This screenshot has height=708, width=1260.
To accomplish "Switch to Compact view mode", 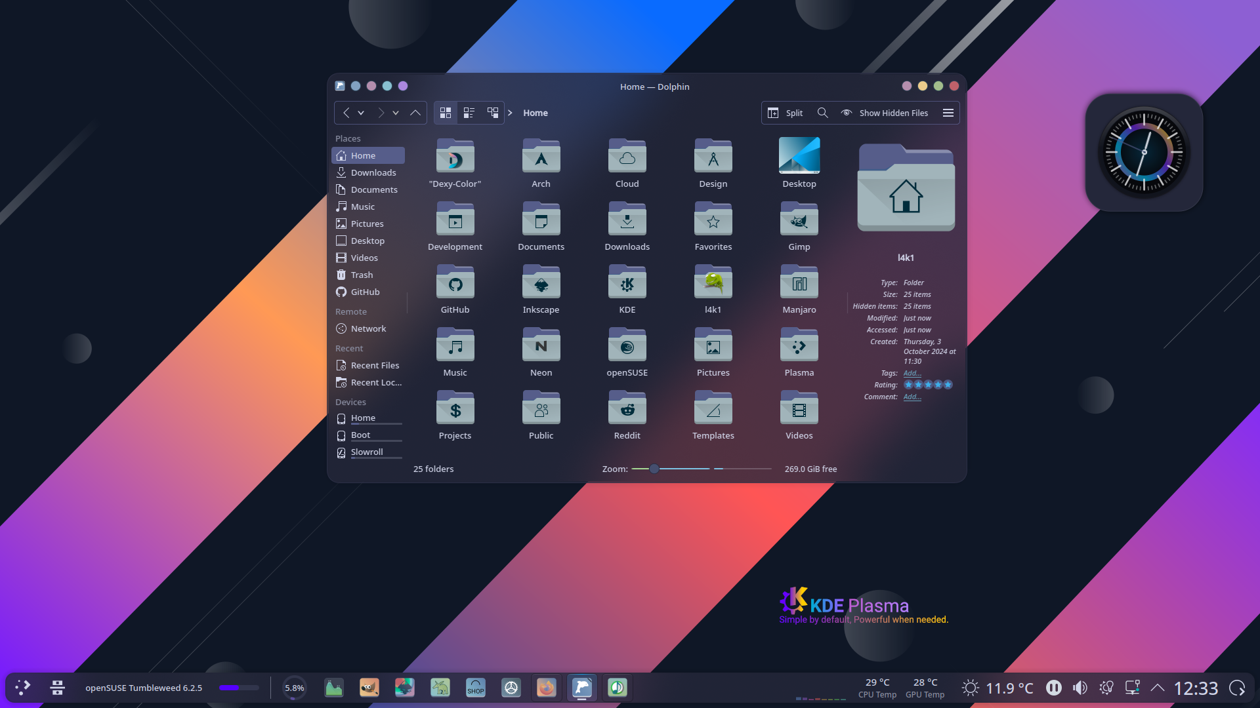I will pos(469,113).
